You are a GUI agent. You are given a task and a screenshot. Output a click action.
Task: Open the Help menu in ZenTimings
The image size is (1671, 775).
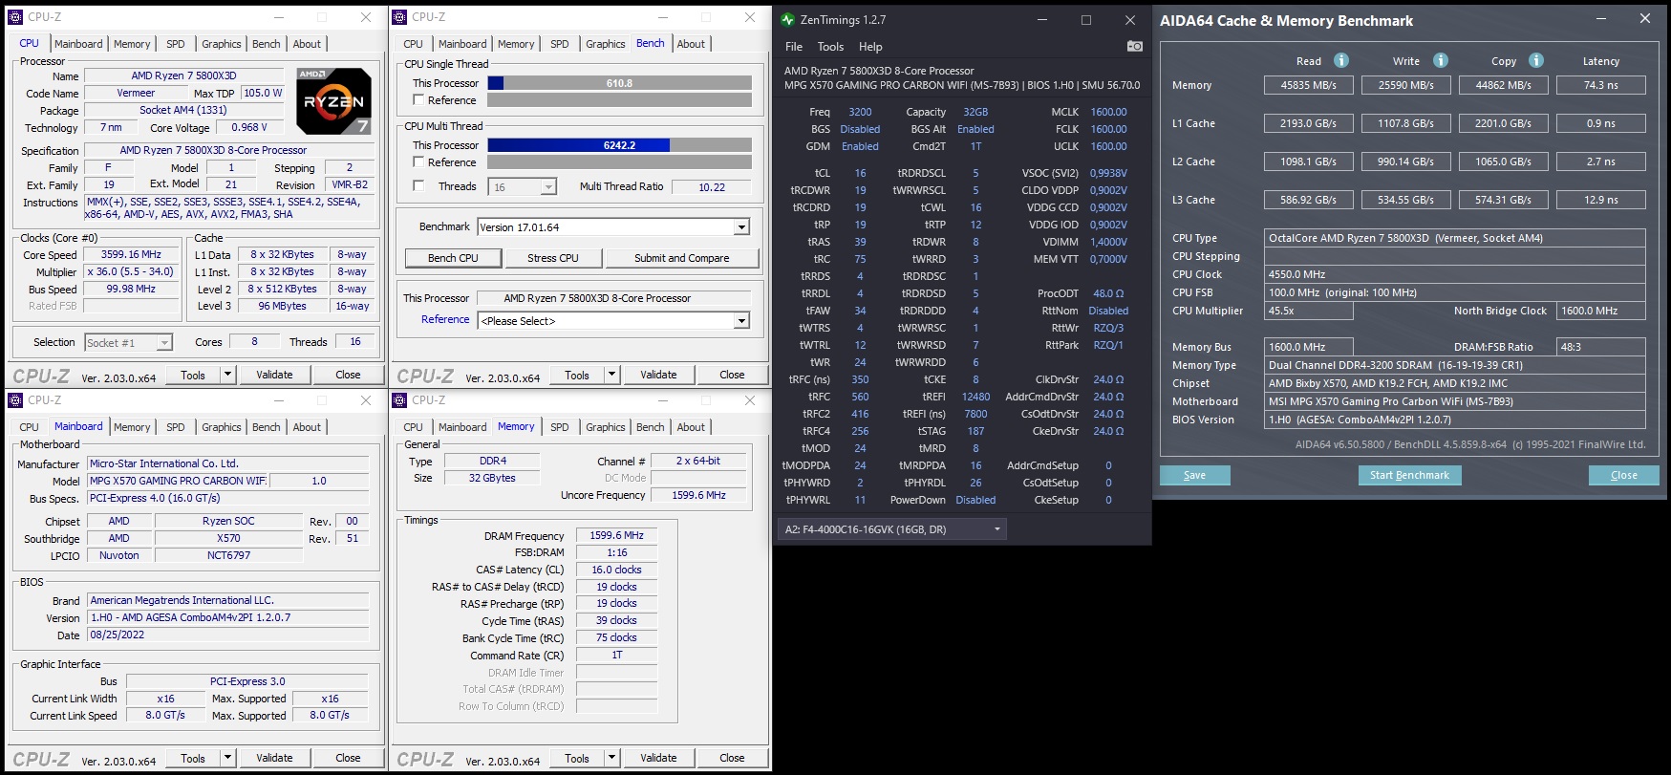tap(870, 47)
